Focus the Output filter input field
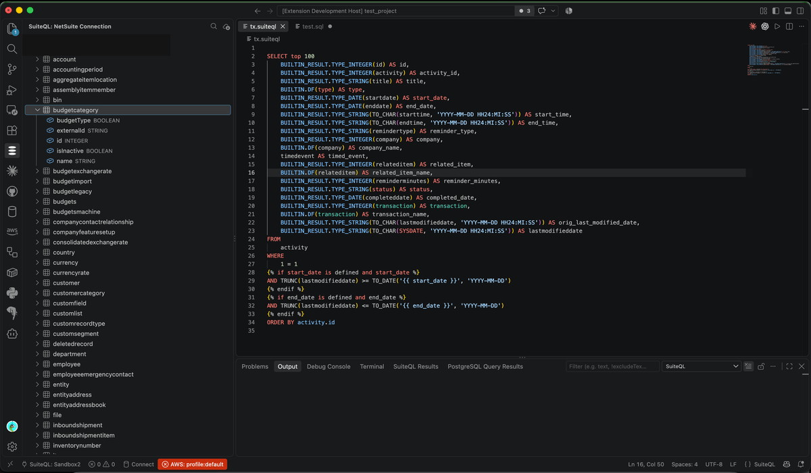This screenshot has height=473, width=811. [x=612, y=366]
